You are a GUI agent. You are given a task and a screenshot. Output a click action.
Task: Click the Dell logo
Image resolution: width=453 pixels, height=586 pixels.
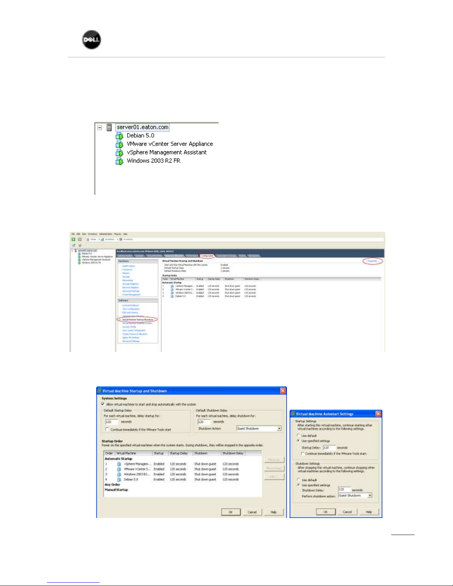[91, 40]
